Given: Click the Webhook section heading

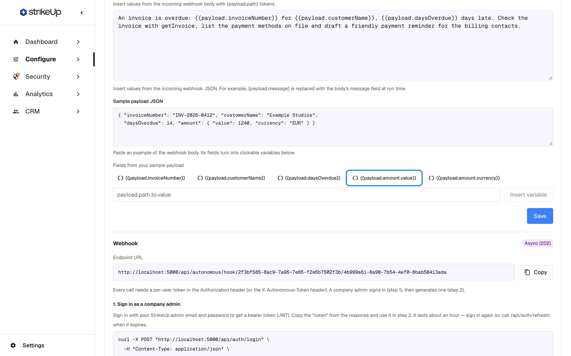Looking at the screenshot, I should (x=125, y=243).
